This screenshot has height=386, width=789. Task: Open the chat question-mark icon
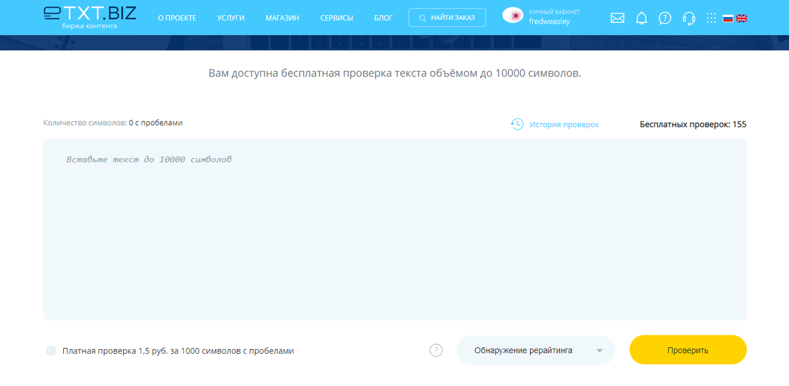665,18
